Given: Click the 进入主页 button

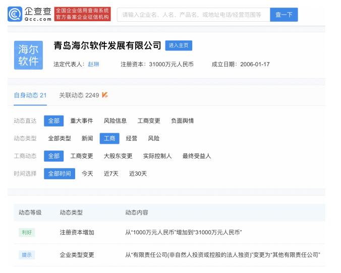Looking at the screenshot, I should [179, 45].
